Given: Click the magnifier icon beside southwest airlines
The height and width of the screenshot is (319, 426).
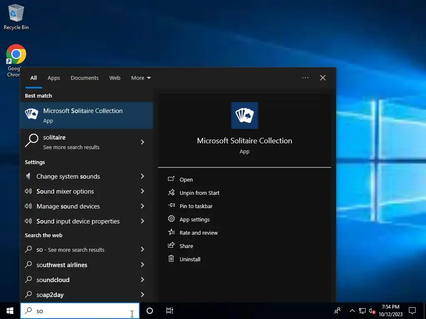Looking at the screenshot, I should [28, 264].
